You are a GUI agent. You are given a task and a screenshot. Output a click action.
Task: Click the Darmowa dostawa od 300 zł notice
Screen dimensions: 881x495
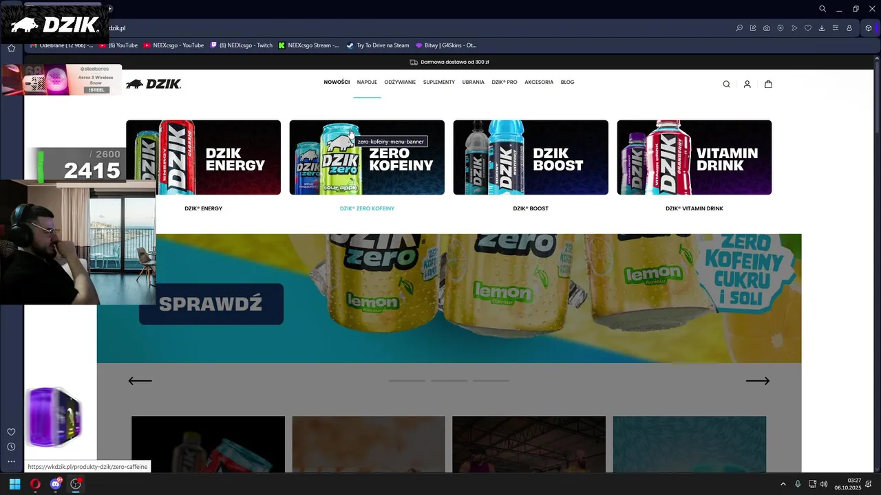(449, 62)
